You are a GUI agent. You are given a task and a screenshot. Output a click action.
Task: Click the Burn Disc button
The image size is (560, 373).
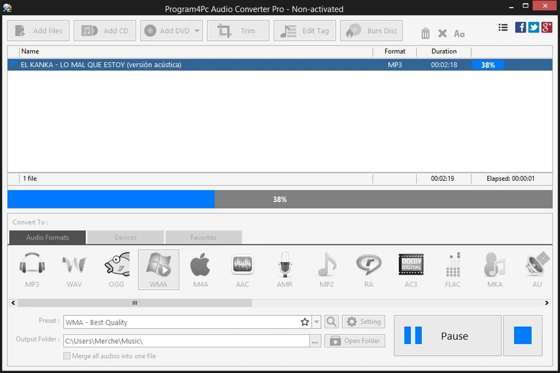click(x=371, y=30)
